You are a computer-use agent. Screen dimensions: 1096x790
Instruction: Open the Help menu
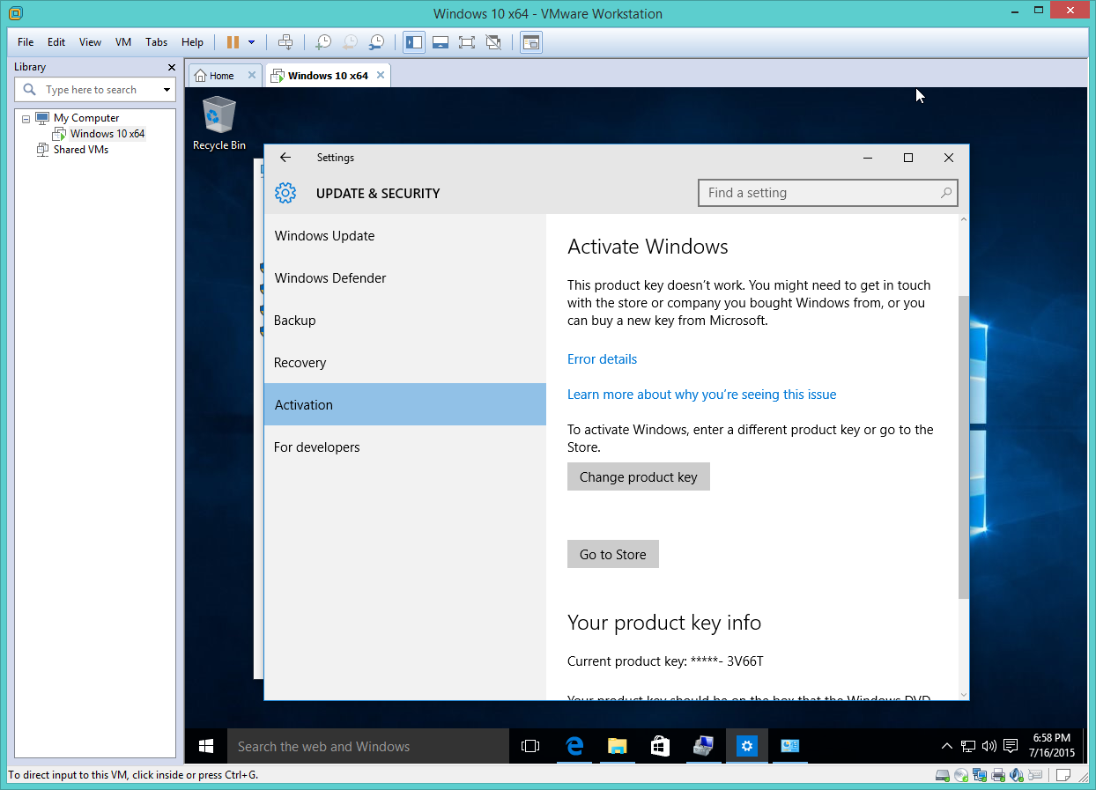coord(192,42)
